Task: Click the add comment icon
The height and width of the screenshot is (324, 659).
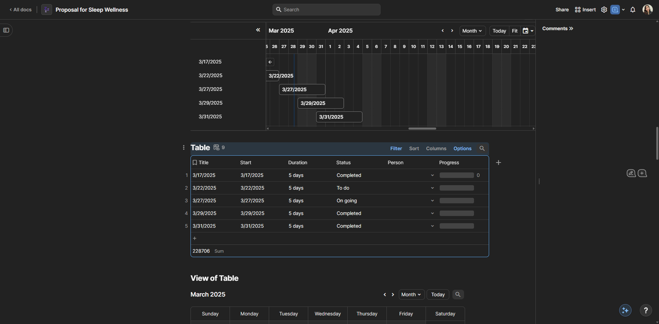Action: point(642,173)
